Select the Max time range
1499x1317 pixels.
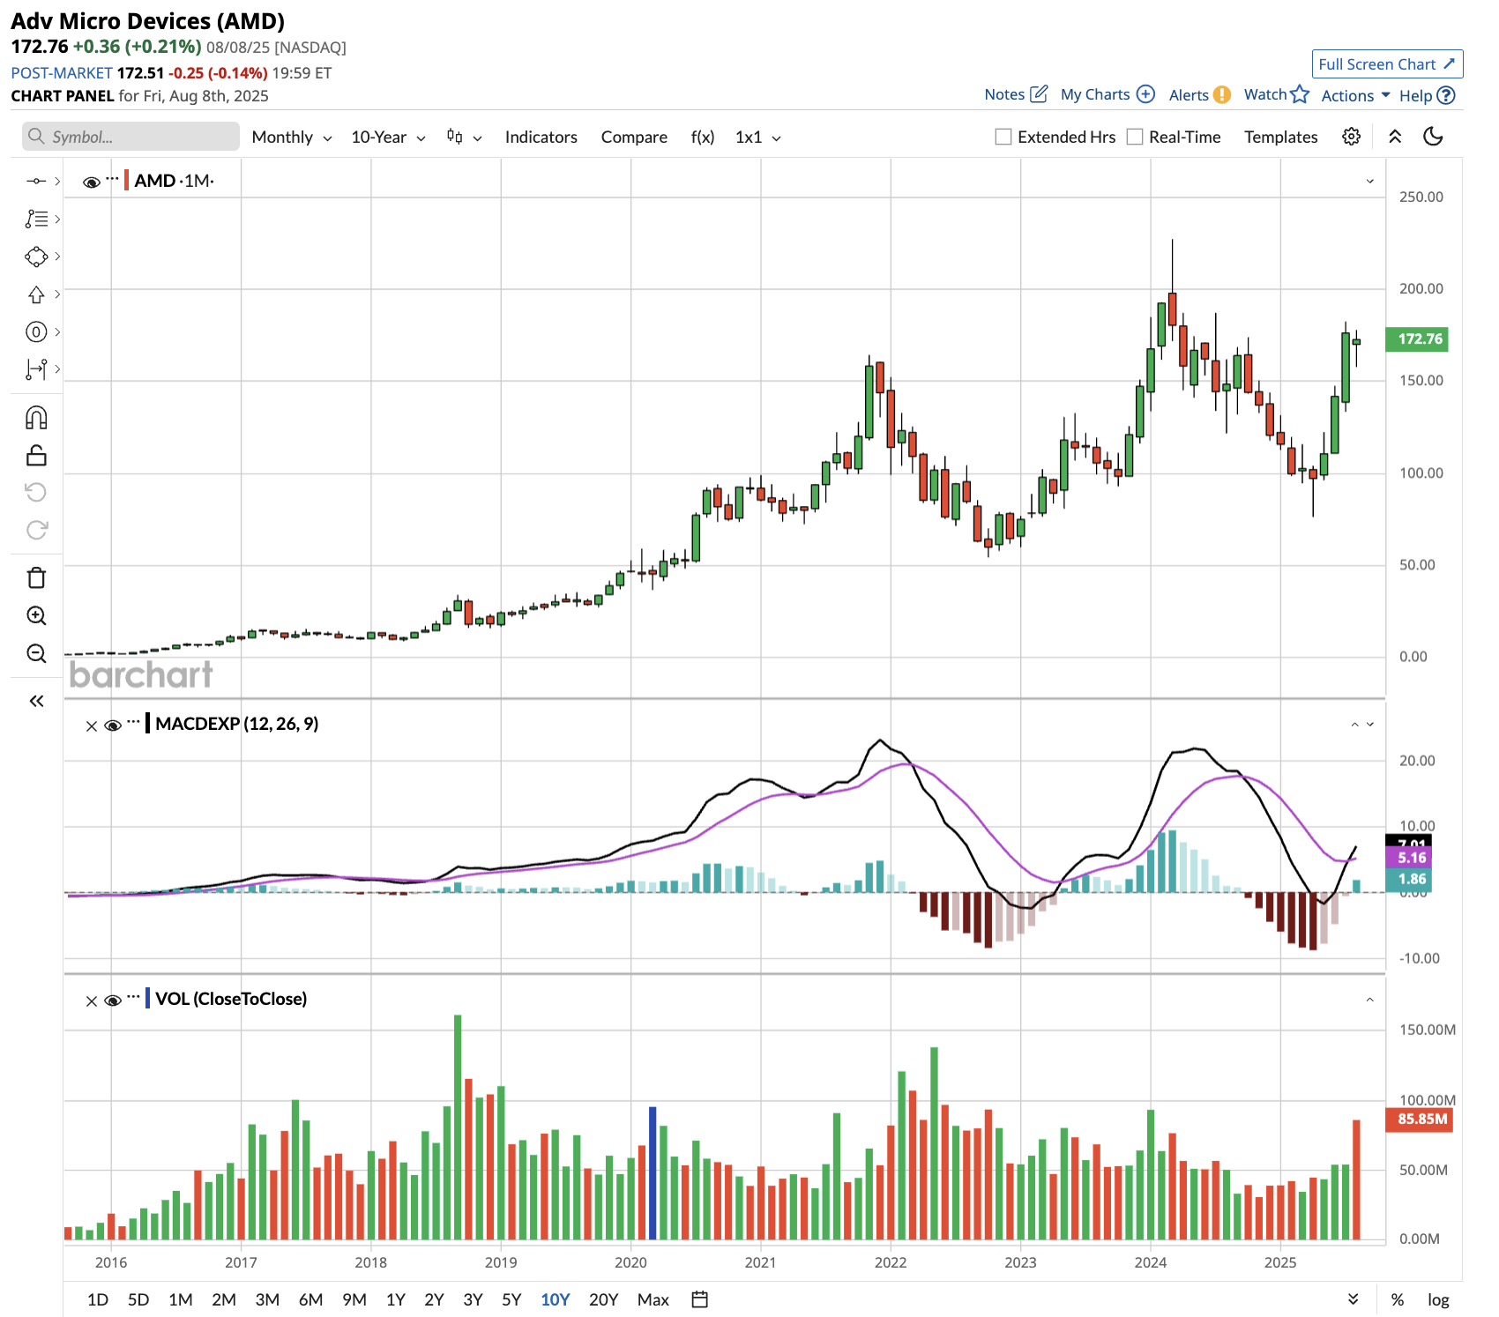point(653,1299)
